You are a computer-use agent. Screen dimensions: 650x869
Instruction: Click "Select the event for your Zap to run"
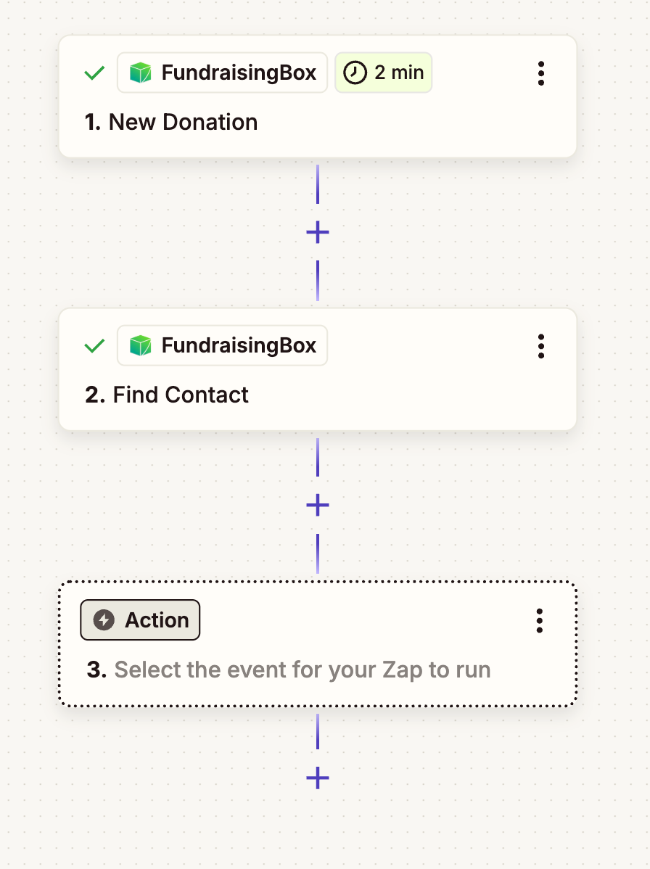click(x=302, y=670)
